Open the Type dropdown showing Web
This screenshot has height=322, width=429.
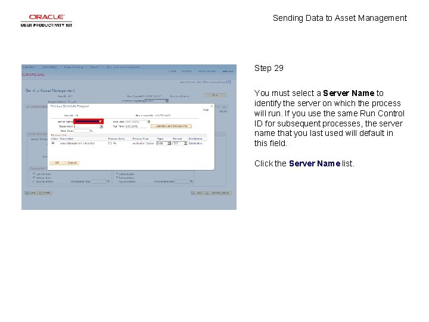click(x=164, y=143)
